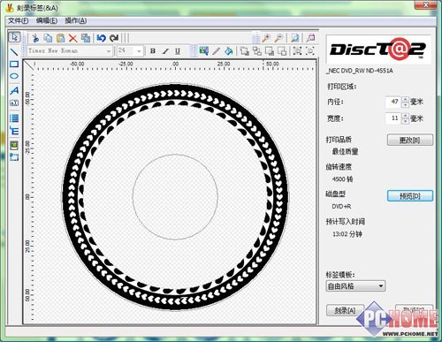Select the Rectangle shape tool

[14, 65]
